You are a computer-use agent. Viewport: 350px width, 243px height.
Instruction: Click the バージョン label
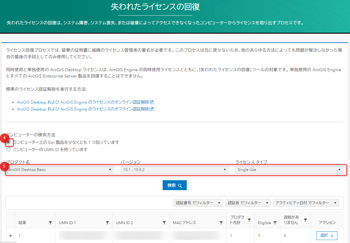pos(131,162)
